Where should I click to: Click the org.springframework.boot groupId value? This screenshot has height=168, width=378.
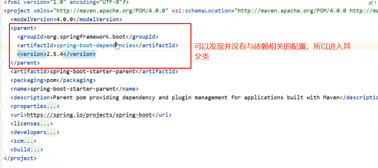(x=86, y=37)
